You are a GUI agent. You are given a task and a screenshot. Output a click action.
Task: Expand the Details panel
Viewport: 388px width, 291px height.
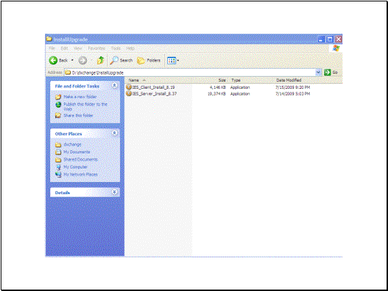pos(114,192)
